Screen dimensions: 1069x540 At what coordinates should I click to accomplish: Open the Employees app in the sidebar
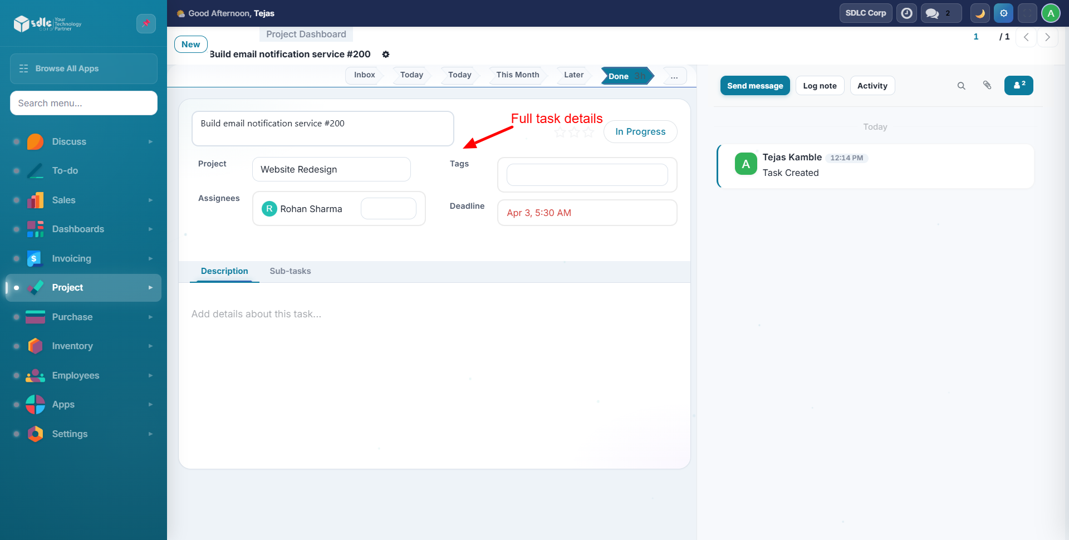click(75, 375)
